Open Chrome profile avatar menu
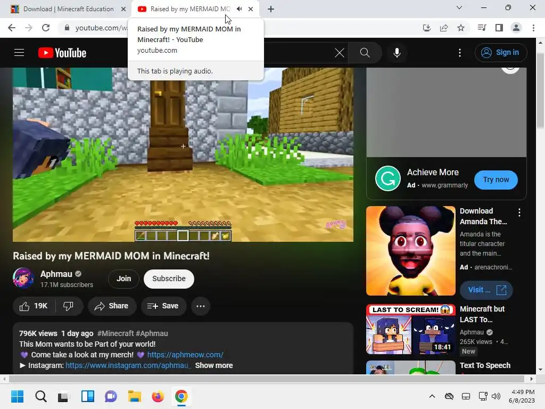The image size is (545, 409). [x=516, y=28]
